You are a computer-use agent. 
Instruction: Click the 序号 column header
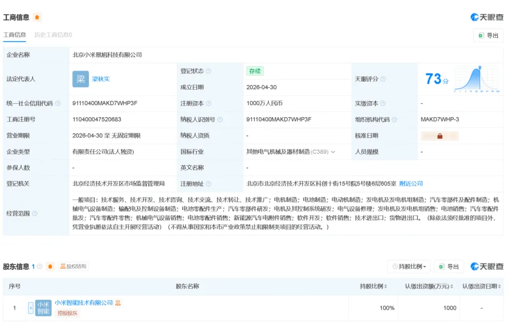(x=14, y=286)
